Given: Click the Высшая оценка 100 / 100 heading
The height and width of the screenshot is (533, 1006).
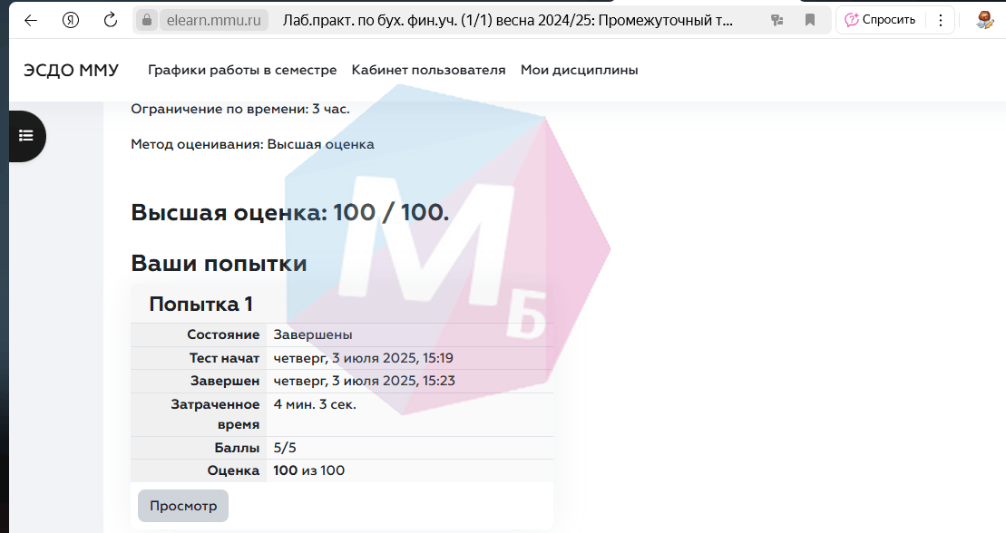Looking at the screenshot, I should point(289,213).
